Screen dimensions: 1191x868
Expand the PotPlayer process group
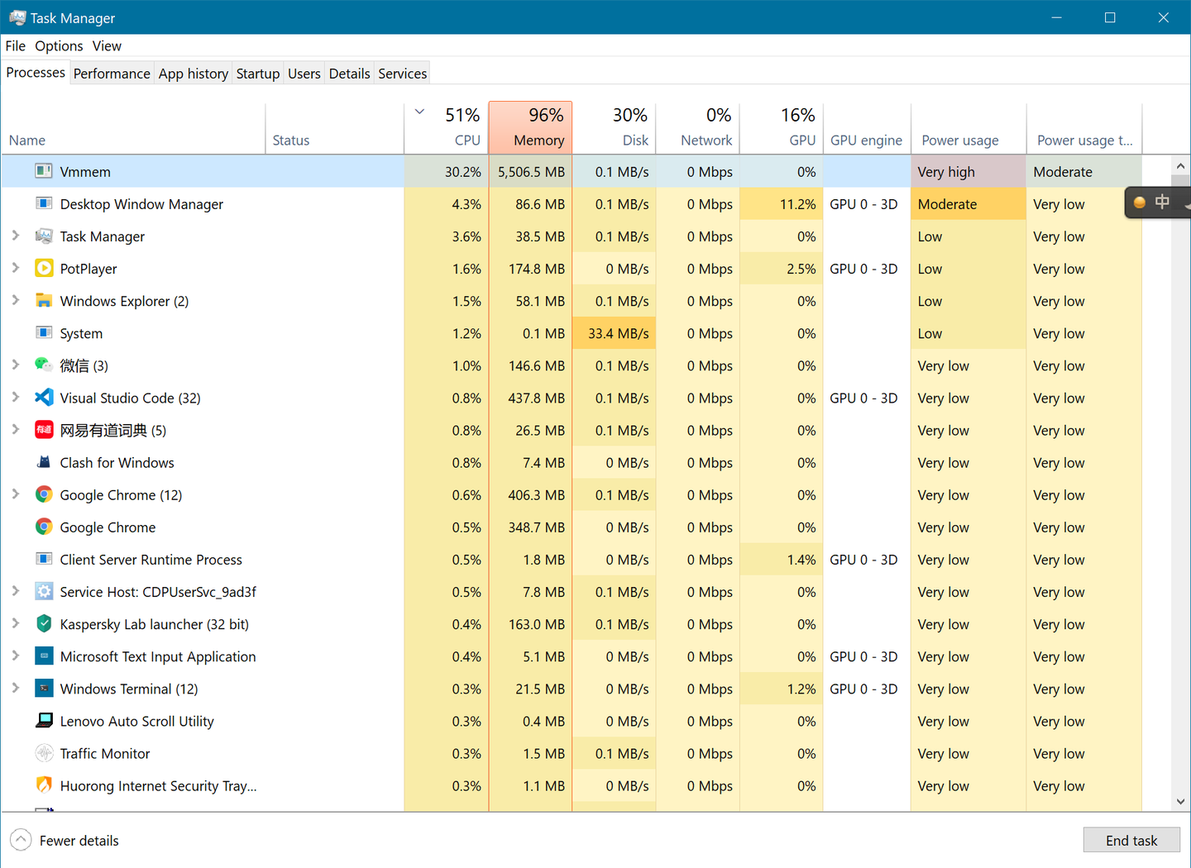coord(15,268)
